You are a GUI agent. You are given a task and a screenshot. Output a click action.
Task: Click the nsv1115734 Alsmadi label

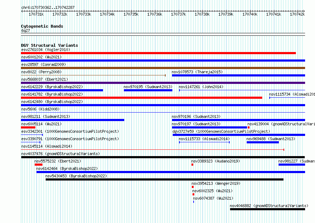coord(292,94)
